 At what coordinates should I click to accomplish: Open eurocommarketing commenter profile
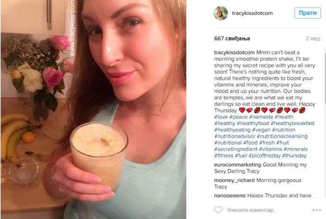point(238,164)
